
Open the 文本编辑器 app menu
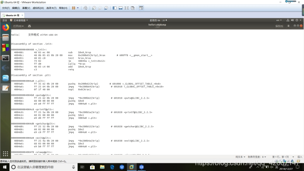pos(19,20)
